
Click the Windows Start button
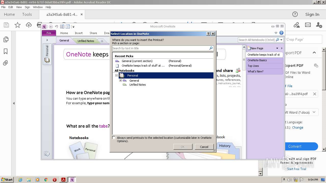coord(7,180)
